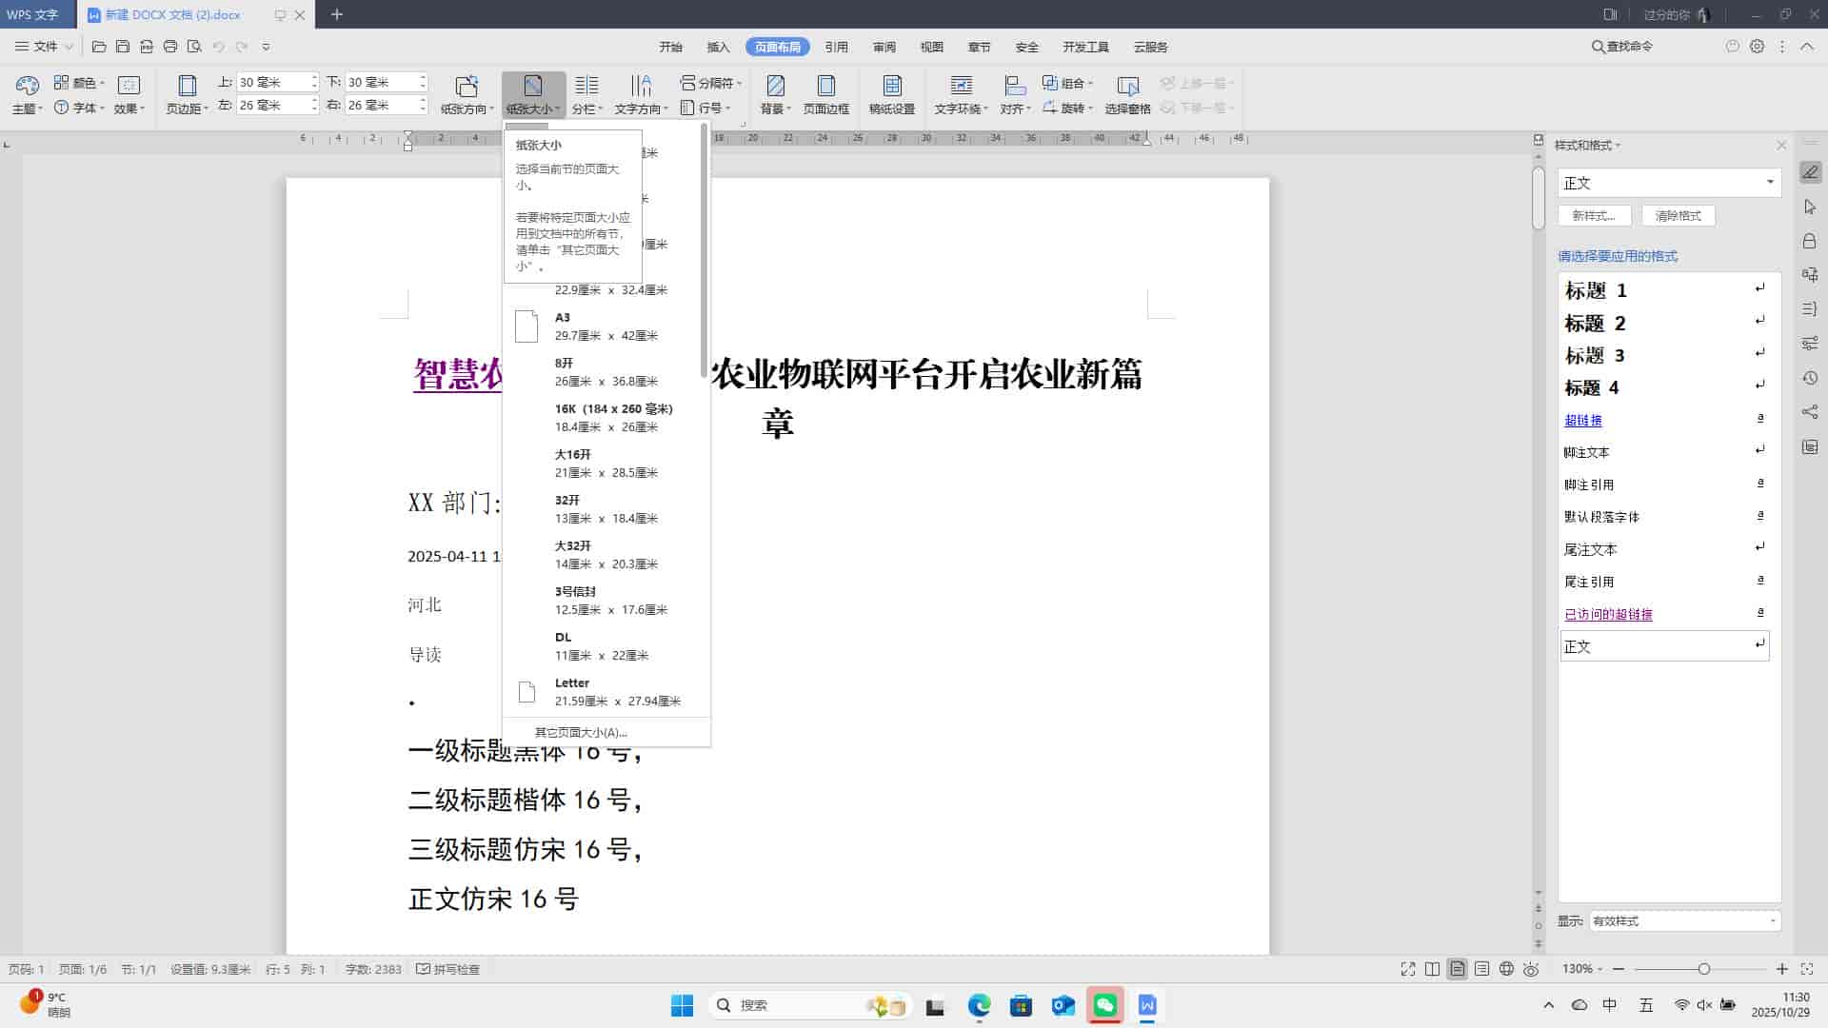1828x1028 pixels.
Task: Apply the 超链接 style in styles list
Action: coord(1664,420)
